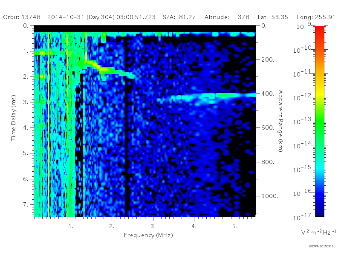Click the V² m⁻² Hz⁻¹ units label
The image size is (341, 255).
coord(318,232)
